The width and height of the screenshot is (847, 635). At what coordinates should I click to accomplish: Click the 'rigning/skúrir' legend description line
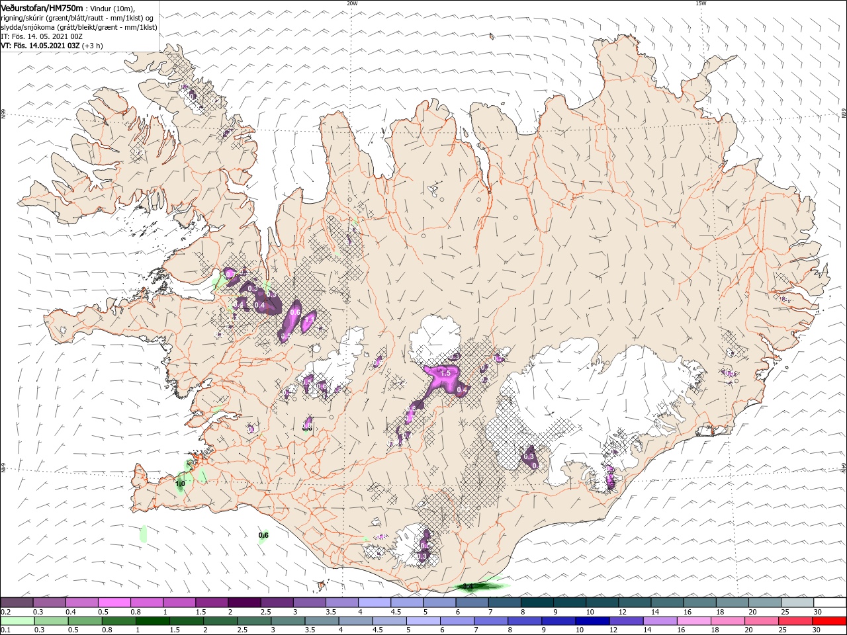(77, 17)
